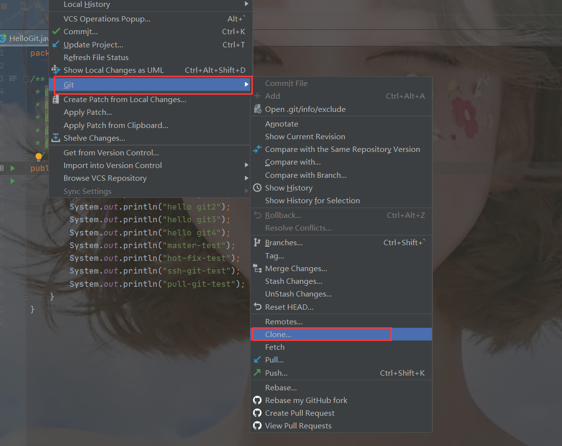Click the blue arrow icon beside Update Project
This screenshot has height=446, width=562.
[56, 44]
